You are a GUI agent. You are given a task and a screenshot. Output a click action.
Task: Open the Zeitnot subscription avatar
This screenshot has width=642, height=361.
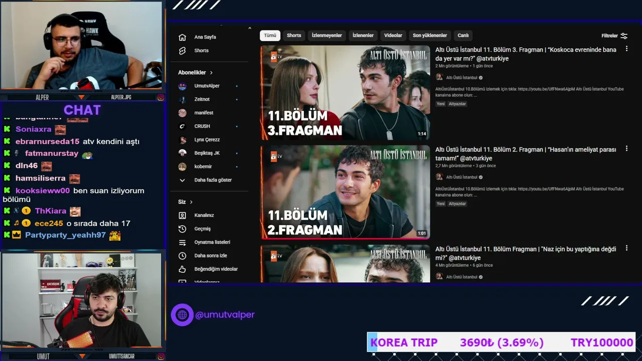(183, 99)
